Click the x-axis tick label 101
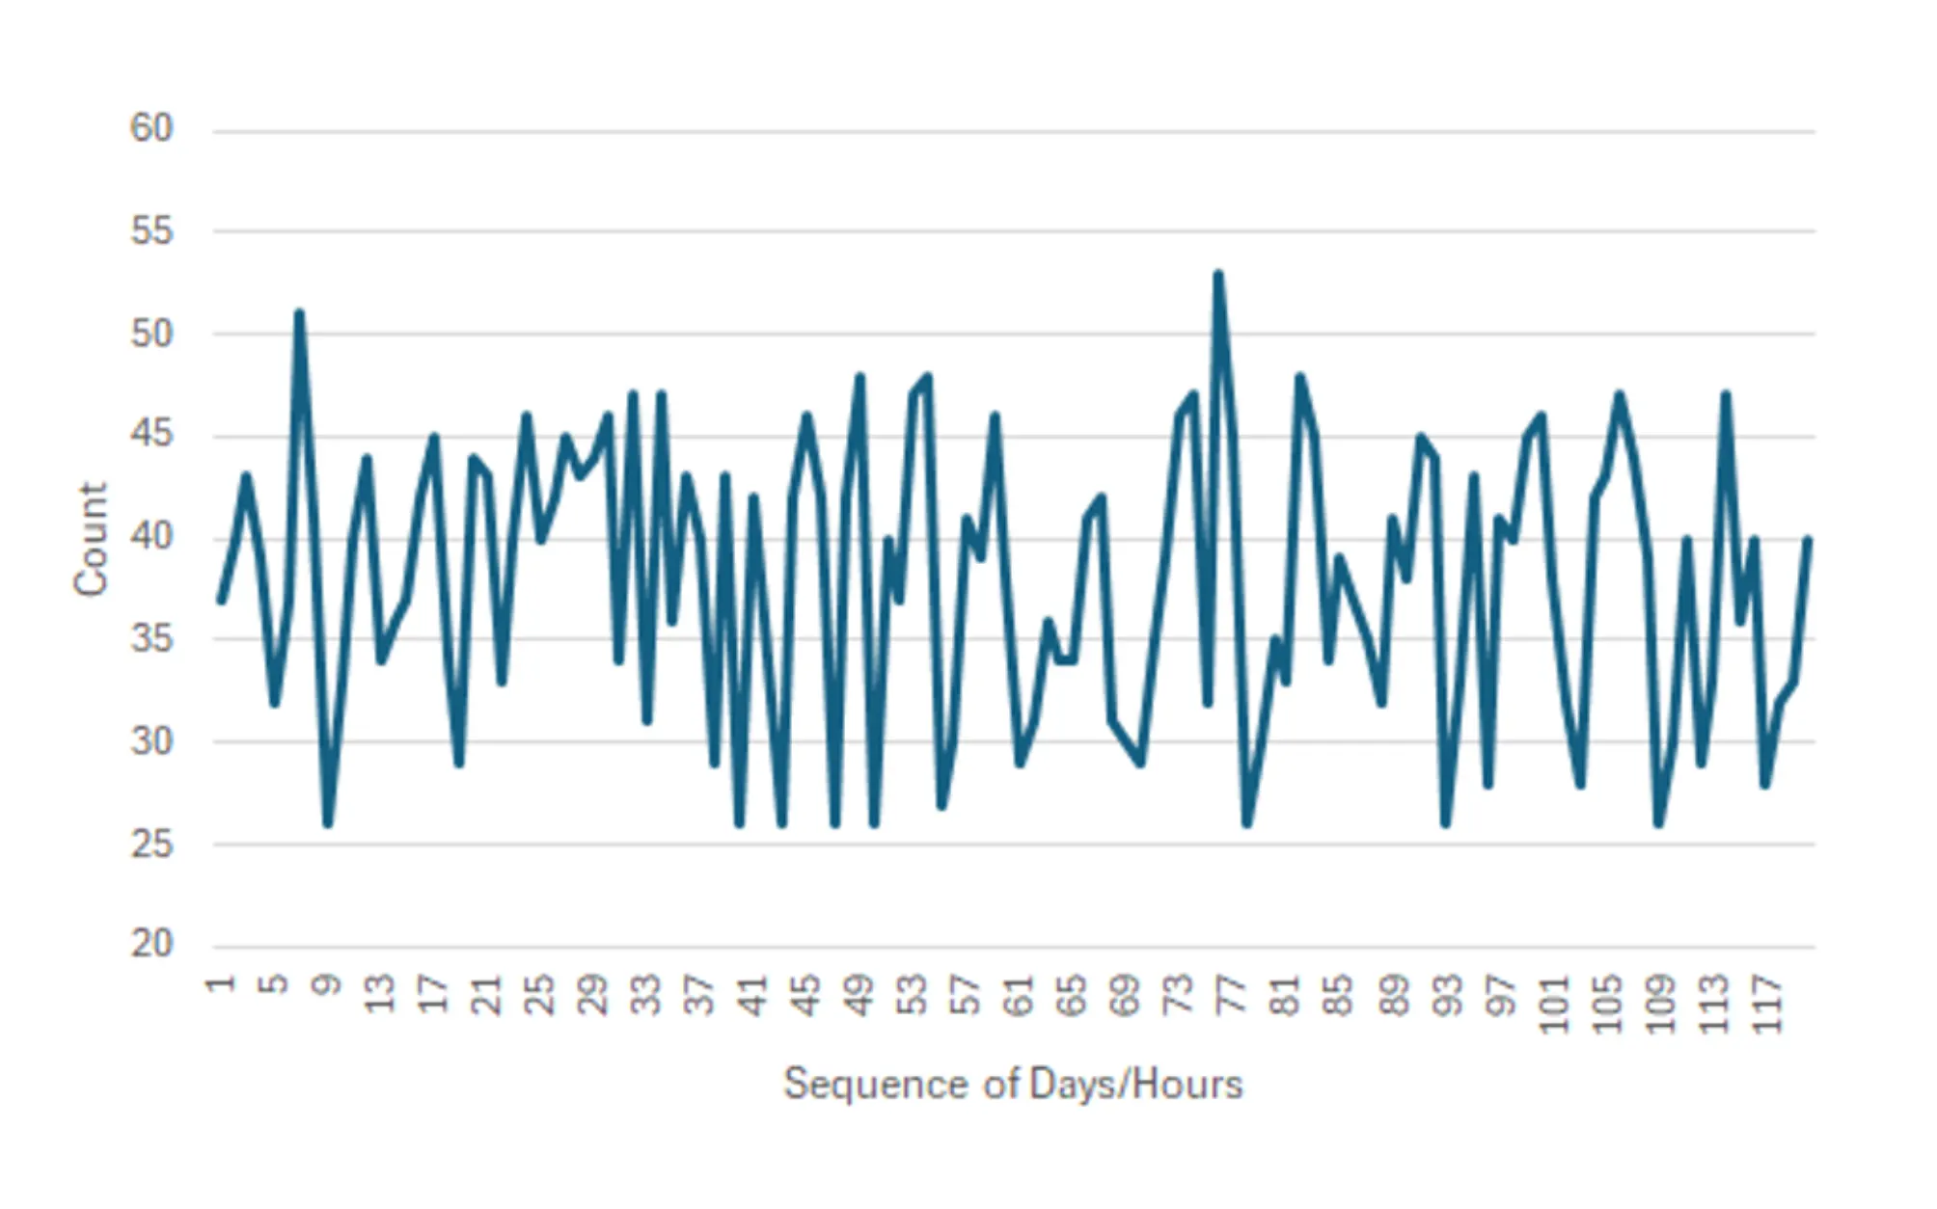Viewport: 1937px width, 1209px height. coord(1554,1005)
